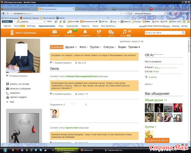Click '4 школа' link

152,77
